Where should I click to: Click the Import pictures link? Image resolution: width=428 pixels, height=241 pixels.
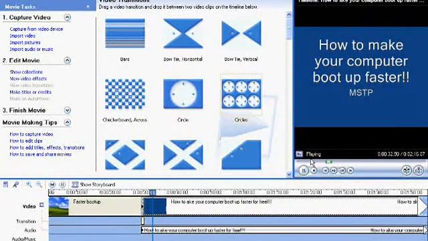[25, 42]
